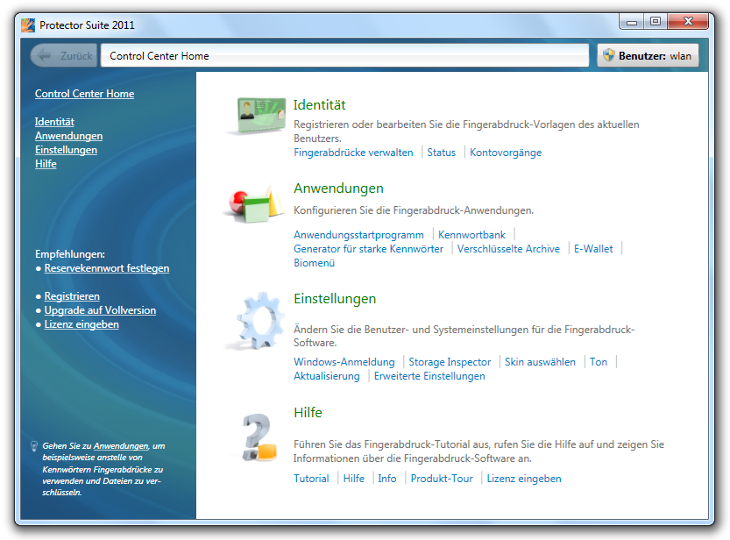
Task: Click the Control Center Home address field
Action: point(345,55)
